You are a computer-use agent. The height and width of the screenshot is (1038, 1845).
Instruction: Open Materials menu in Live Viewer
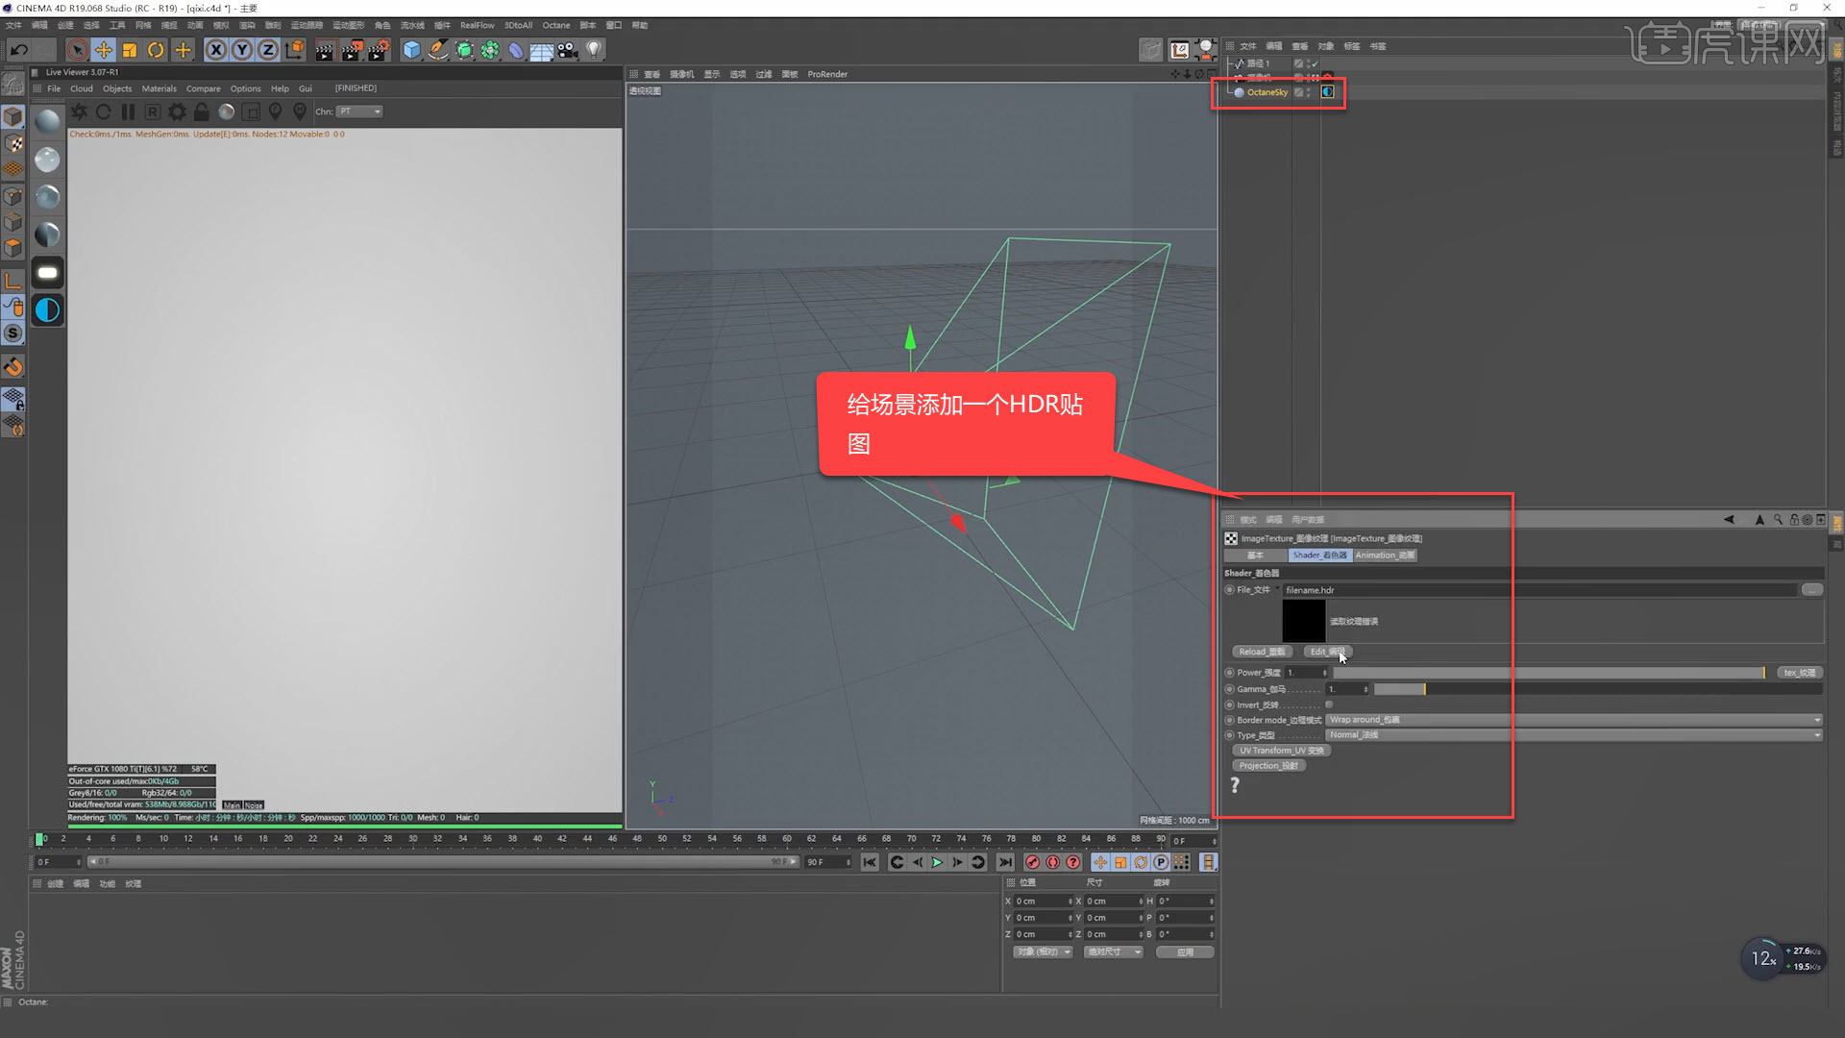point(159,88)
